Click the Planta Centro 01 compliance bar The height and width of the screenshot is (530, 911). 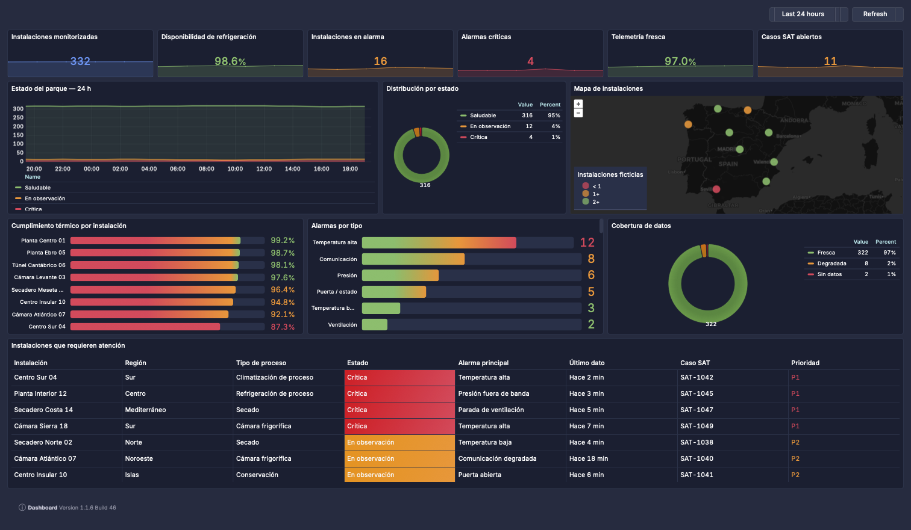click(155, 241)
